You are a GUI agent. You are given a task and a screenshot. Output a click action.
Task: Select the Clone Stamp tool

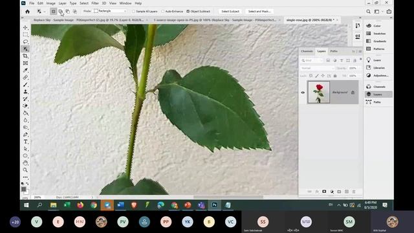tap(25, 92)
